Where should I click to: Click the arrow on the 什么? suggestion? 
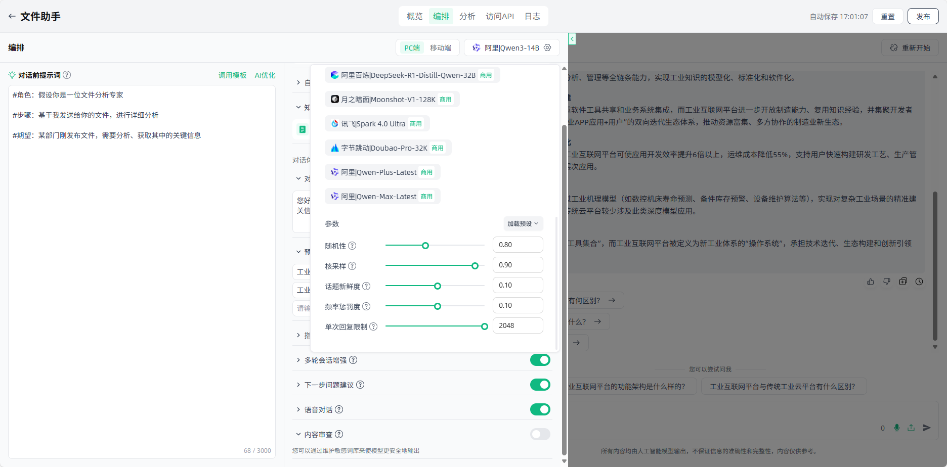597,321
